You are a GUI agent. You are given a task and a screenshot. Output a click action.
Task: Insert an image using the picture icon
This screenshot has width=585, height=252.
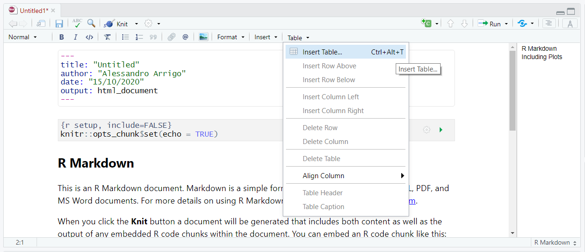coord(203,37)
